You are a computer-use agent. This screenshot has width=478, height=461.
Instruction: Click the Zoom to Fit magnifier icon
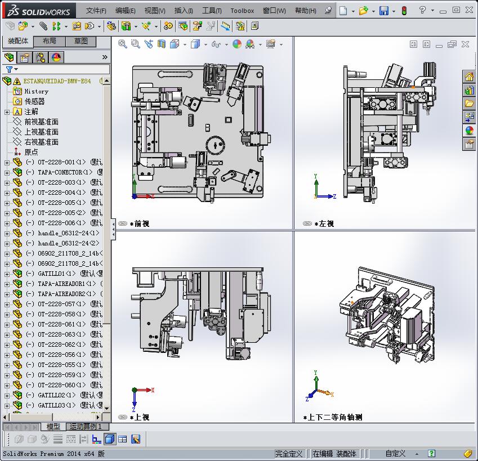pos(123,44)
